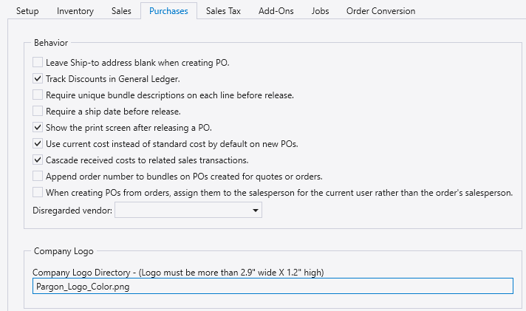This screenshot has width=526, height=311.
Task: Switch to the Jobs tab
Action: [x=320, y=11]
